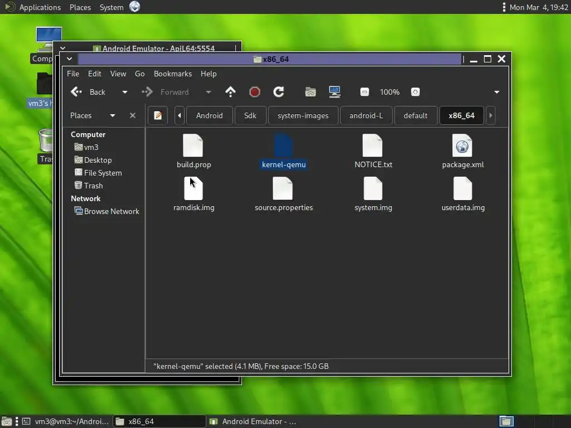
Task: Open the Computer toolbar icon
Action: coord(335,92)
